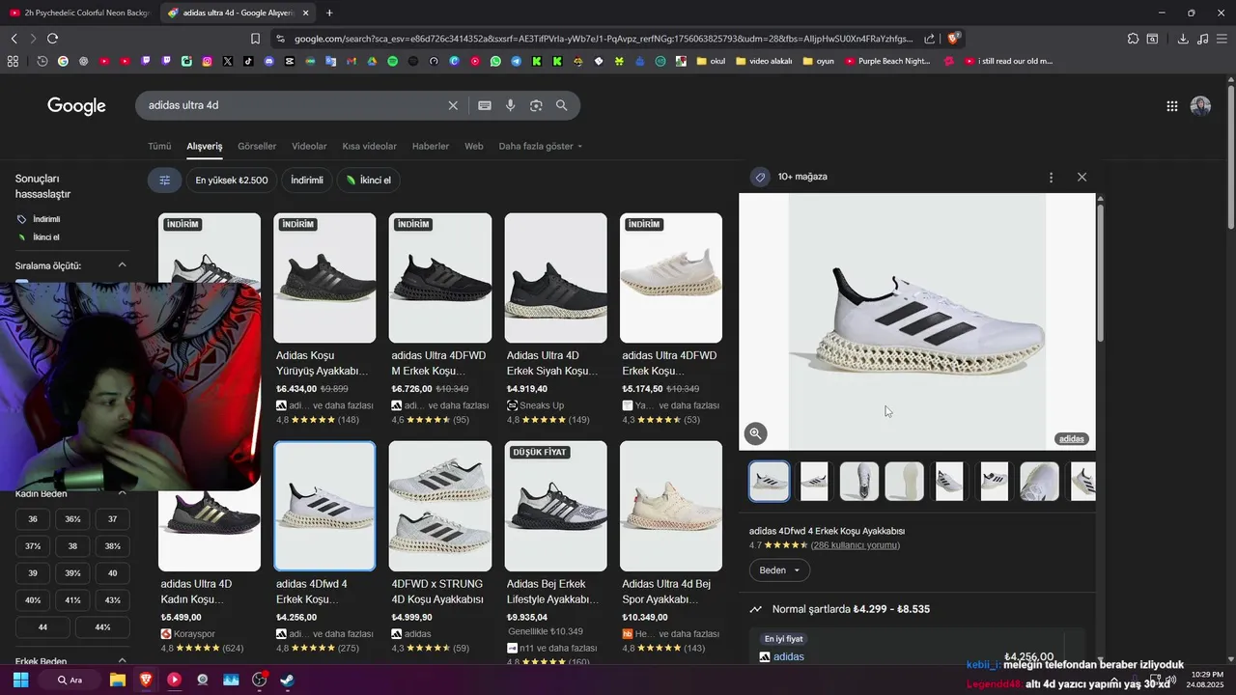Open the Google bookmark icon
The height and width of the screenshot is (695, 1236).
tap(63, 61)
